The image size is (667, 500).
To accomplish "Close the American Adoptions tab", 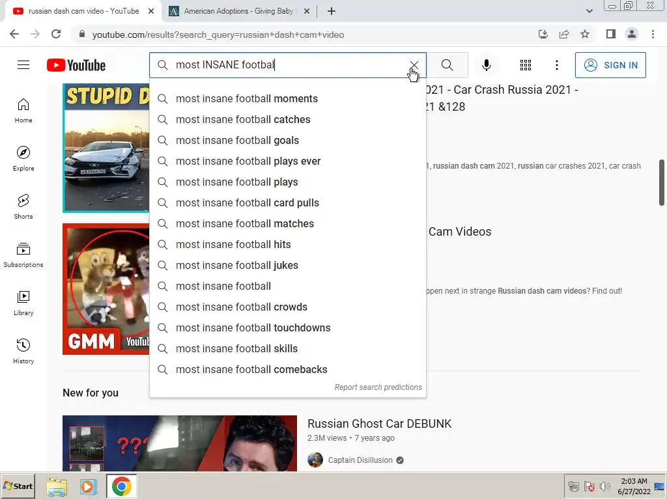I will click(x=307, y=11).
